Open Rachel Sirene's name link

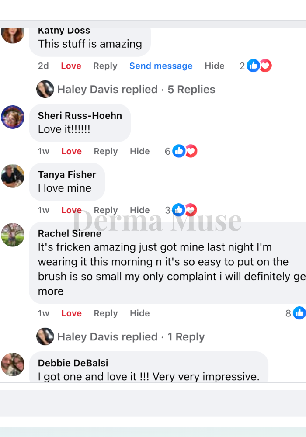(x=70, y=233)
